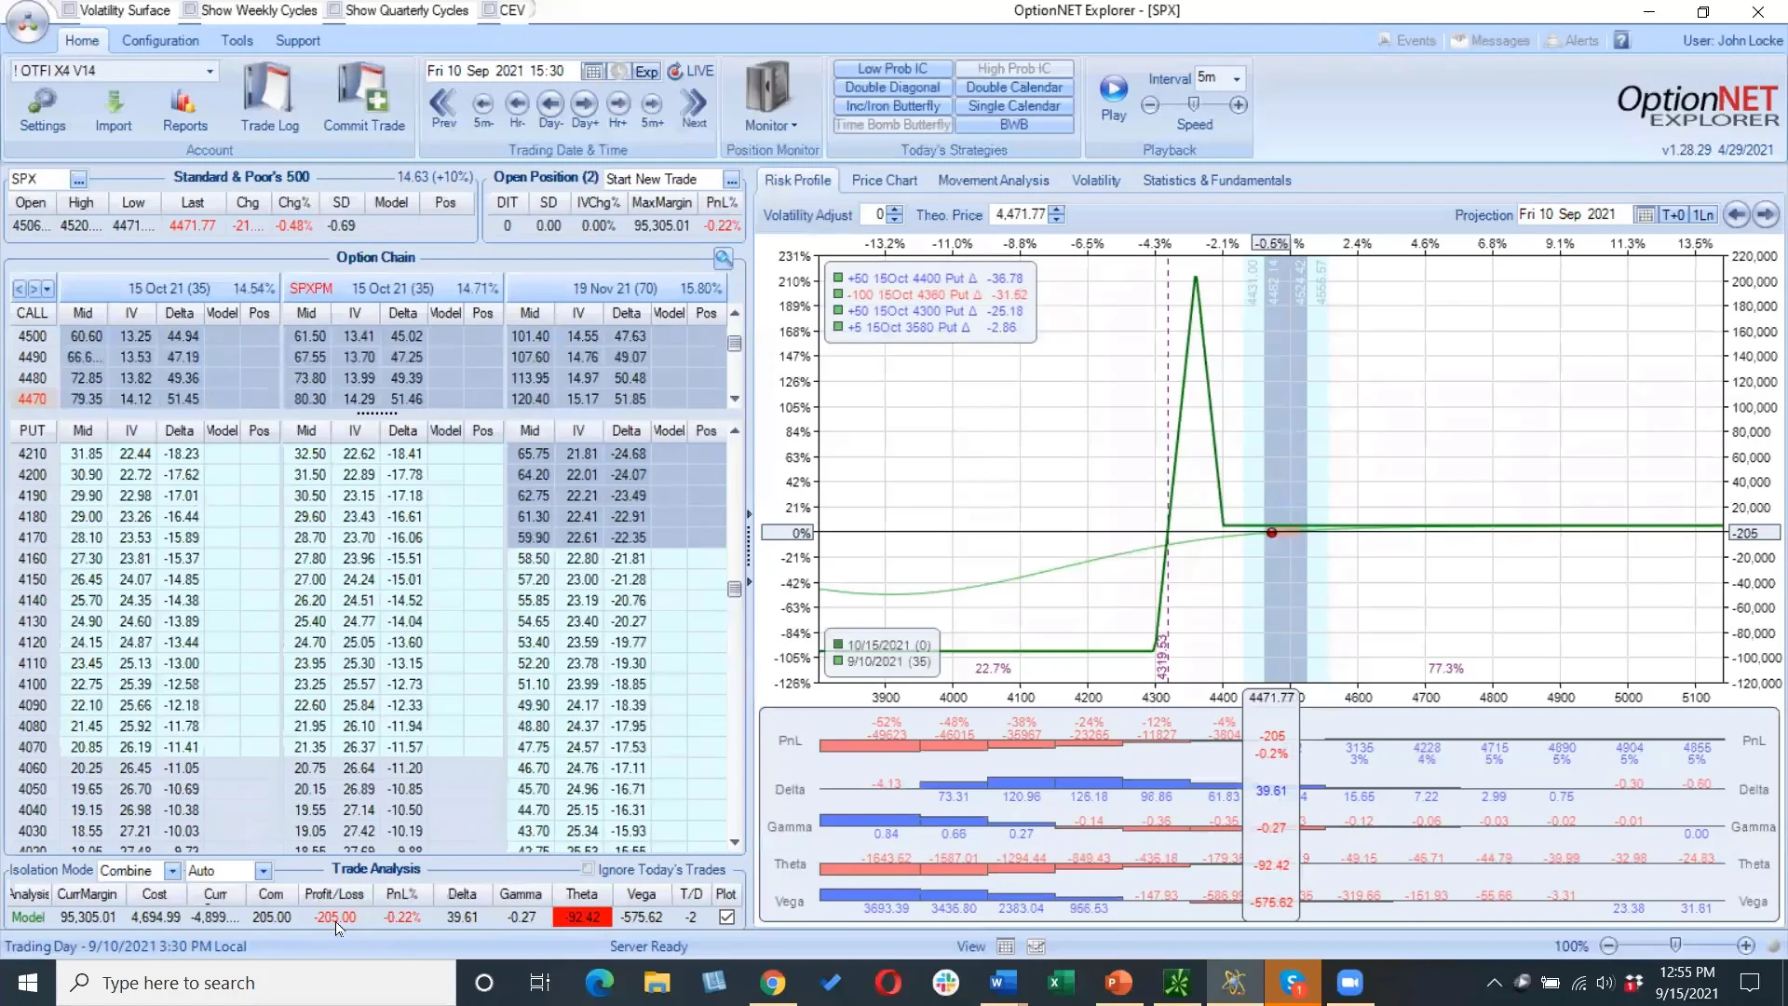Select the Single Calendar strategy
The width and height of the screenshot is (1788, 1006).
(1014, 106)
